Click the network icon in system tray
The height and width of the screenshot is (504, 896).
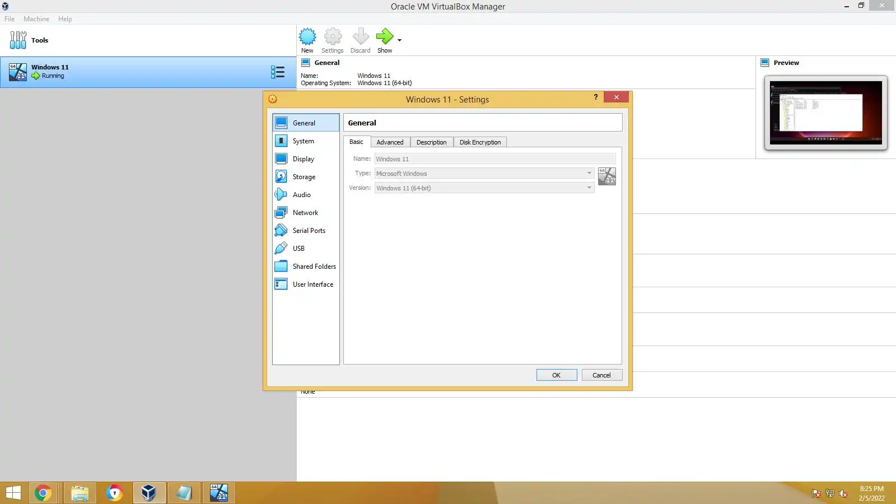click(830, 493)
